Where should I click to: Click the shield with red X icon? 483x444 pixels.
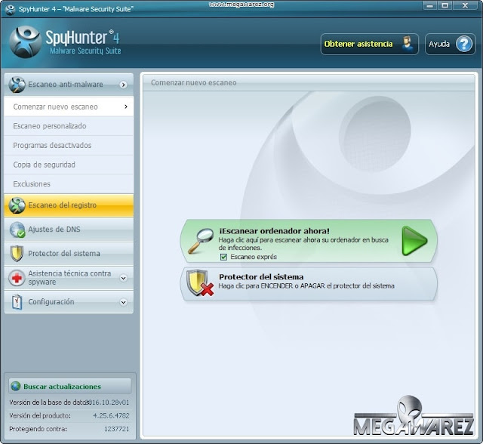(x=200, y=283)
